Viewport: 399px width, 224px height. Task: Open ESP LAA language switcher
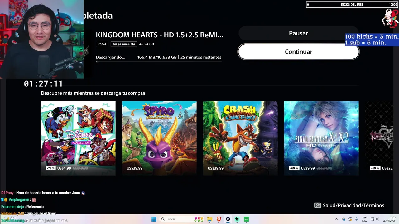[364, 219]
